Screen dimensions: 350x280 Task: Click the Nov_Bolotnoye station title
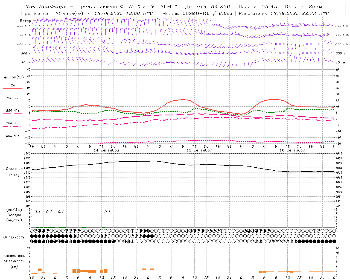(46, 7)
